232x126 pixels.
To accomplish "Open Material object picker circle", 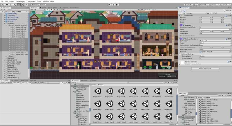I will tap(231, 52).
